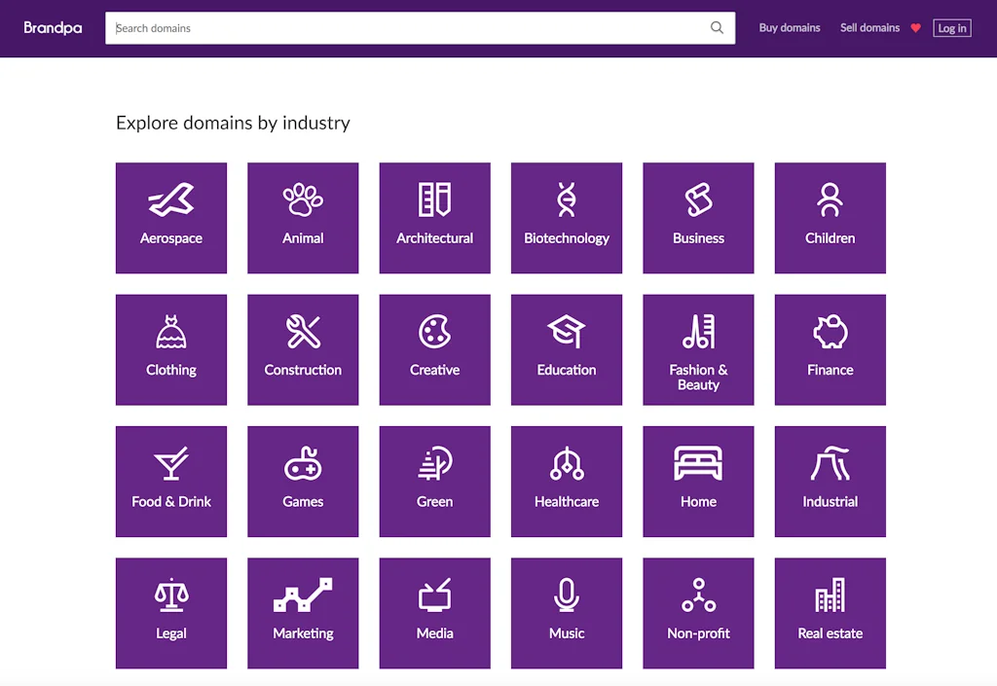Go to Sell domains in header
The image size is (997, 686).
point(869,28)
